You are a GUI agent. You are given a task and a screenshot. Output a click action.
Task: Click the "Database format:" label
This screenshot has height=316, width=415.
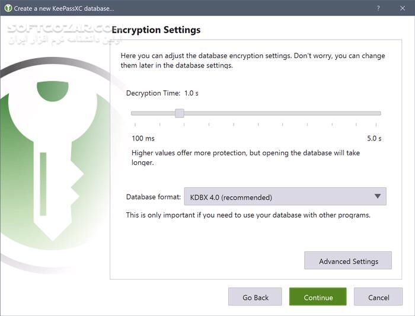pyautogui.click(x=152, y=197)
